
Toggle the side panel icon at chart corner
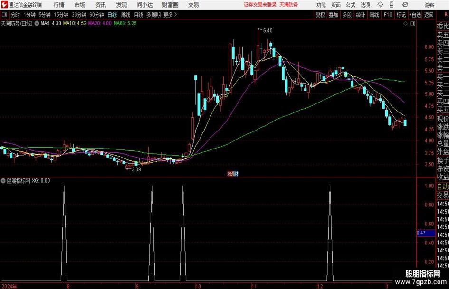(412, 24)
